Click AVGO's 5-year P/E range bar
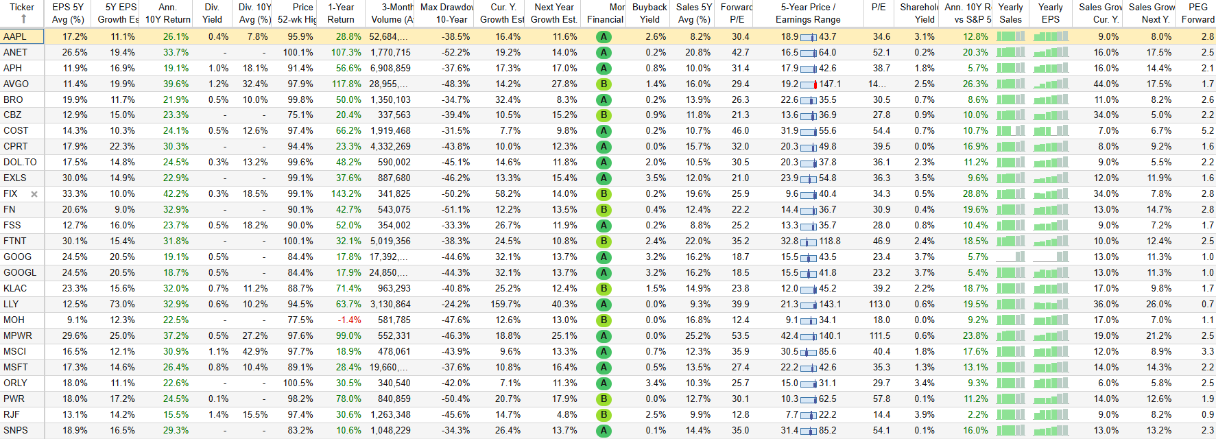 click(809, 84)
